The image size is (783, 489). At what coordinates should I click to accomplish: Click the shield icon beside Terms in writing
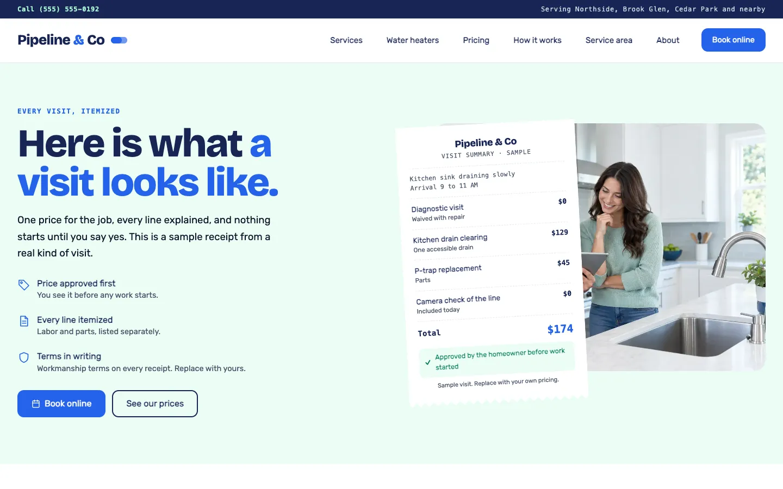point(24,358)
